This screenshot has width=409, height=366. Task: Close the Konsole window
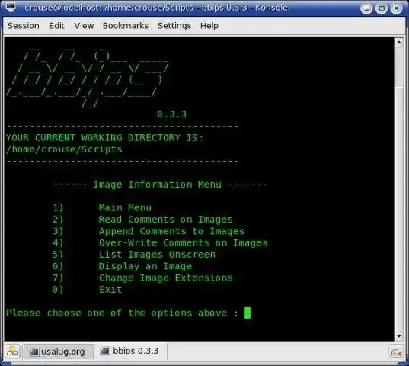tap(396, 8)
